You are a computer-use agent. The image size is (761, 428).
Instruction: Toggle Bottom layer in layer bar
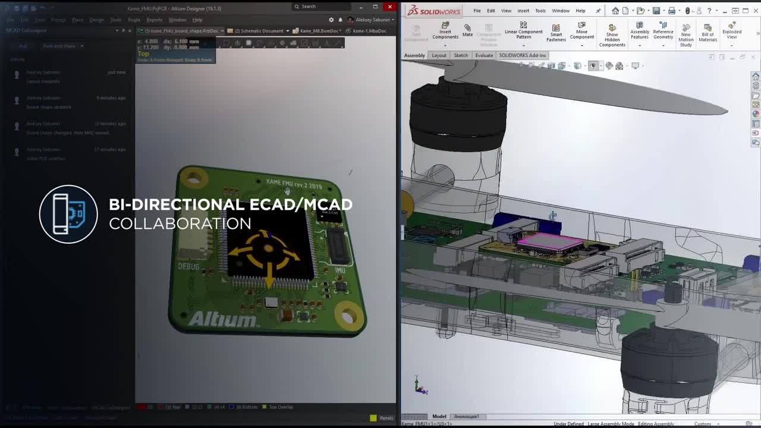pyautogui.click(x=247, y=407)
